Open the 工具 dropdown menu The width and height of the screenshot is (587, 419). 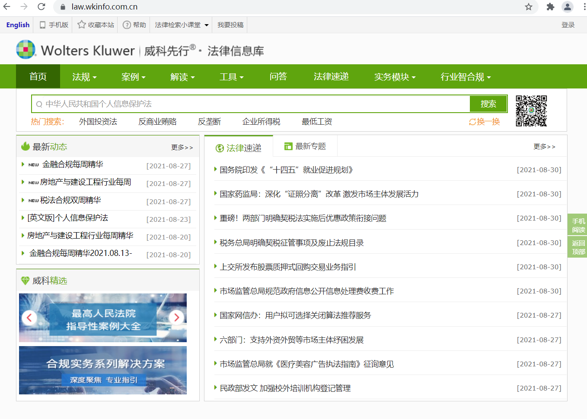tap(232, 77)
